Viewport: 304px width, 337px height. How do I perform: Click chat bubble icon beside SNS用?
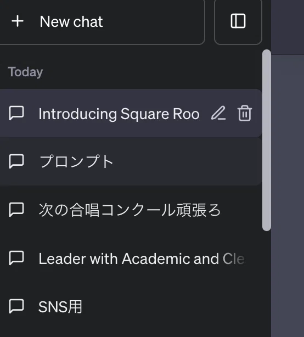click(16, 306)
